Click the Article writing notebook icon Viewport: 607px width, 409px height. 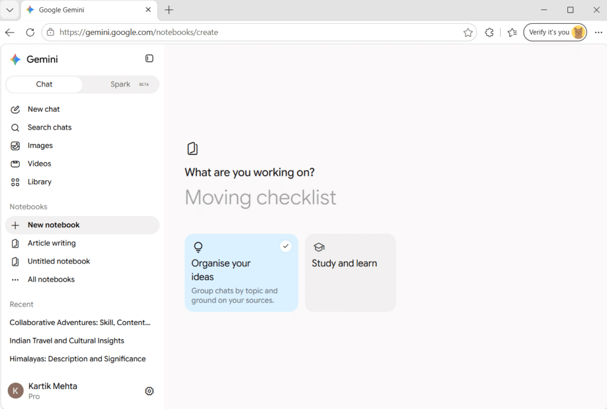15,243
